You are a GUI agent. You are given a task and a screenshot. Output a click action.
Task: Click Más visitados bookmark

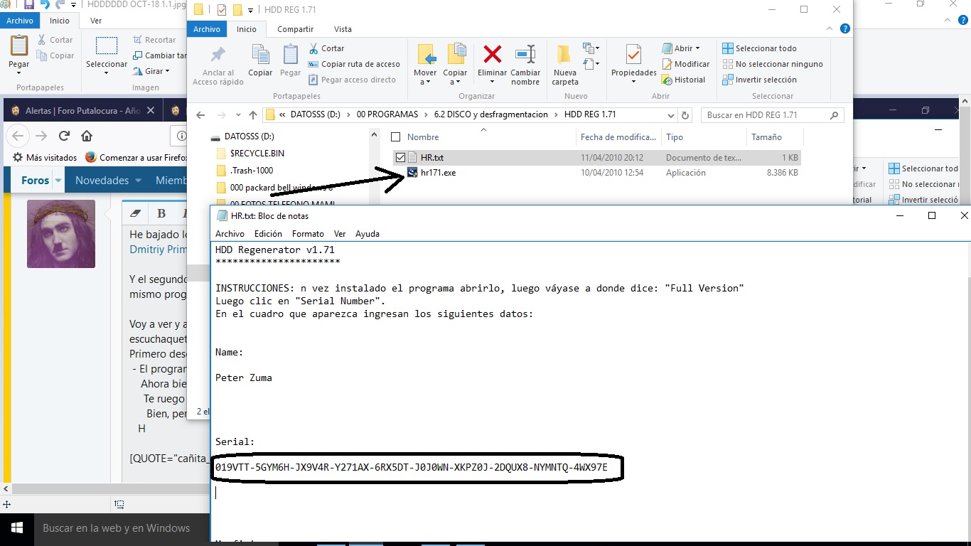pyautogui.click(x=45, y=157)
